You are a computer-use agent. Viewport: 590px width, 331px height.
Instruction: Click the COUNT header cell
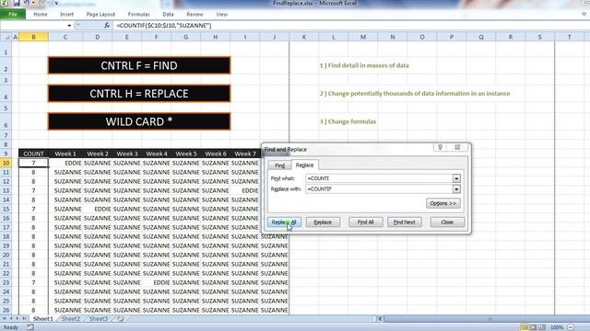(33, 154)
